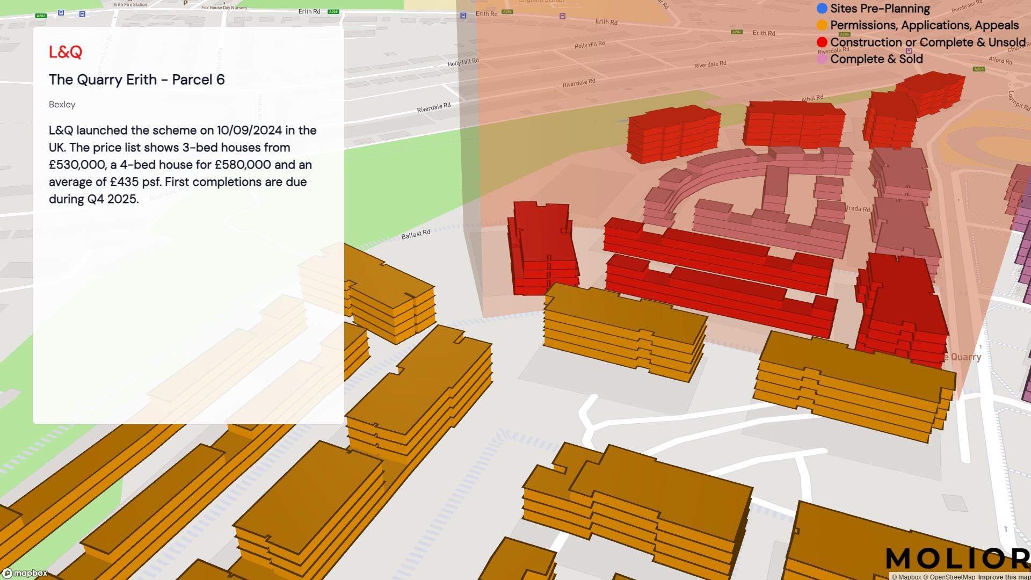Click the Bexley borough label
The height and width of the screenshot is (580, 1031).
tap(62, 104)
